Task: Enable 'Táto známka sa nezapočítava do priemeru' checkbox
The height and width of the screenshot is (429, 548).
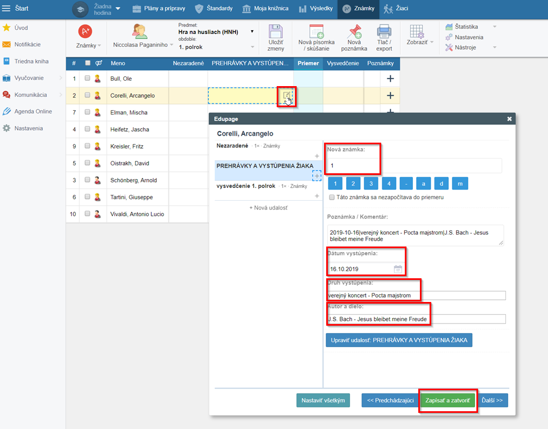Action: (332, 198)
